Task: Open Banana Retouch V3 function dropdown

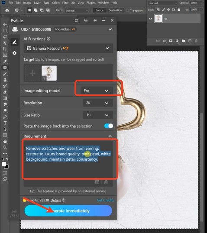Action: 68,49
